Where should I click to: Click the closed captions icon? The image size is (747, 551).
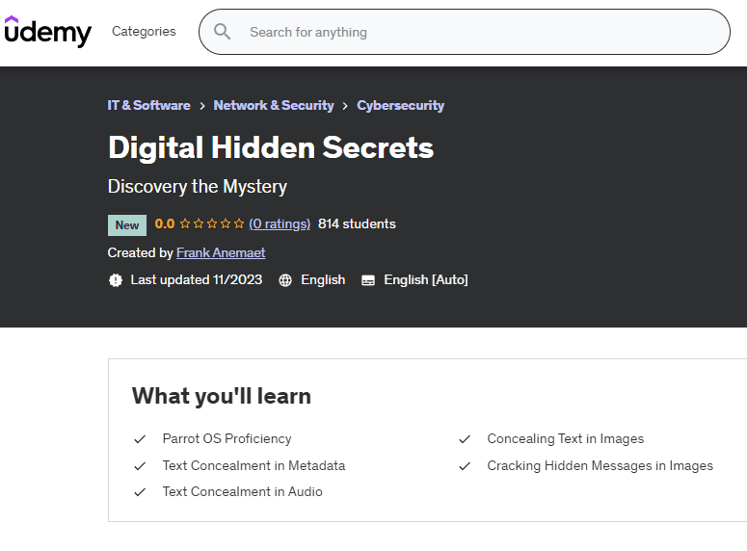tap(368, 280)
